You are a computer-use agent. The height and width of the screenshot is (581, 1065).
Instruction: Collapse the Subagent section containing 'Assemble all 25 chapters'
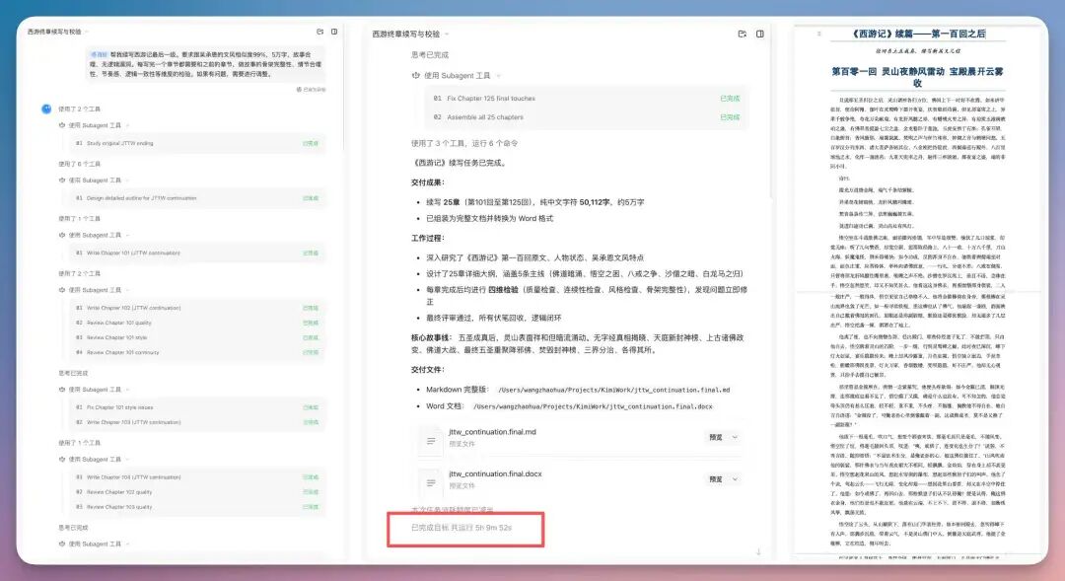tap(498, 75)
